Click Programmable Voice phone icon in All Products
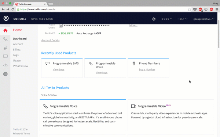 (x=45, y=106)
